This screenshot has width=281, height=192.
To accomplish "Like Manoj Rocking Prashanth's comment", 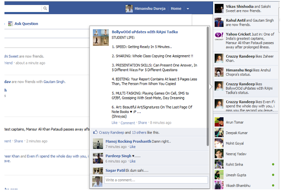I will tap(133, 147).
